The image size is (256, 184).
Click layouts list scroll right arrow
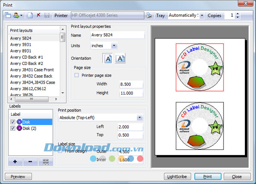(56, 99)
